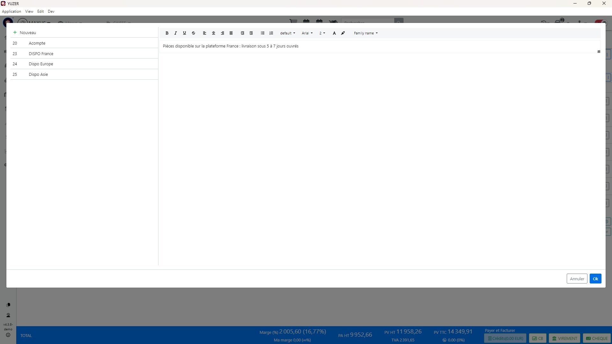Open the highlight color brush tool
Image resolution: width=612 pixels, height=344 pixels.
point(343,33)
